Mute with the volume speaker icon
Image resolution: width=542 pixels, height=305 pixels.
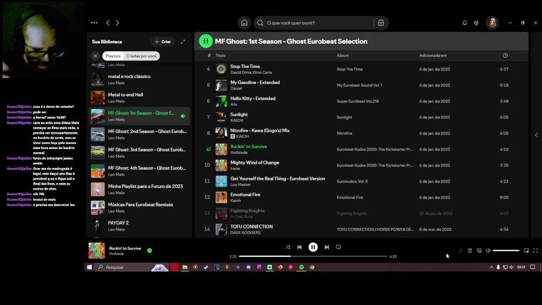[488, 251]
